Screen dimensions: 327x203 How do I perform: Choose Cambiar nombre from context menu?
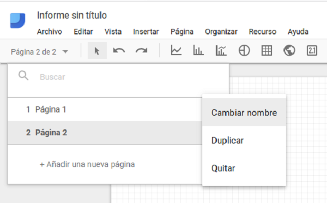244,112
